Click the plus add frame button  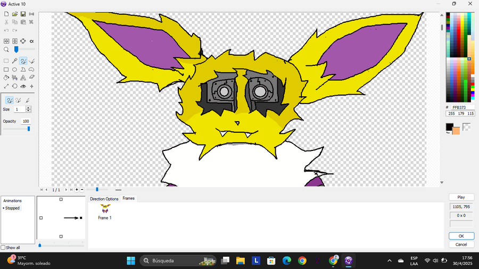pyautogui.click(x=77, y=190)
